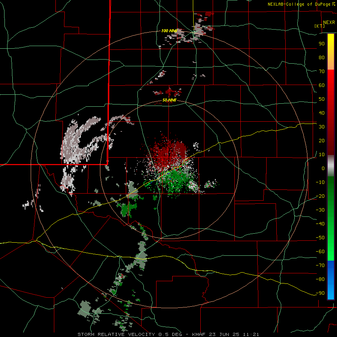Viewport: 337px width, 337px height.
Task: Click the 80 value on velocity scale
Action: click(322, 57)
